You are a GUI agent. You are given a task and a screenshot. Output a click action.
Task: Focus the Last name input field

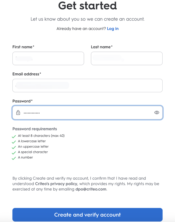[x=127, y=58]
